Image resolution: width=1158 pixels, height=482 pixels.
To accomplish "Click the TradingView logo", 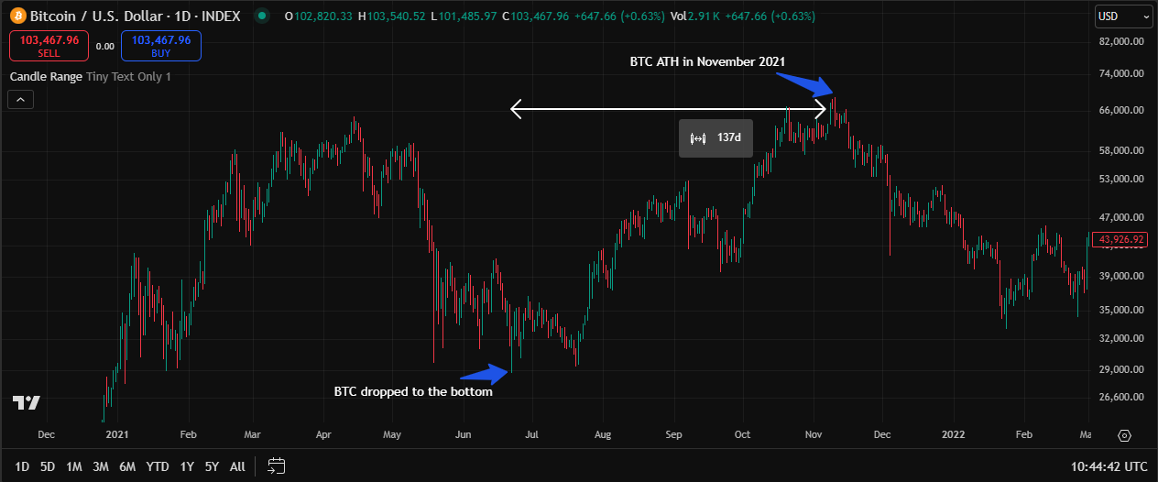I will point(27,403).
